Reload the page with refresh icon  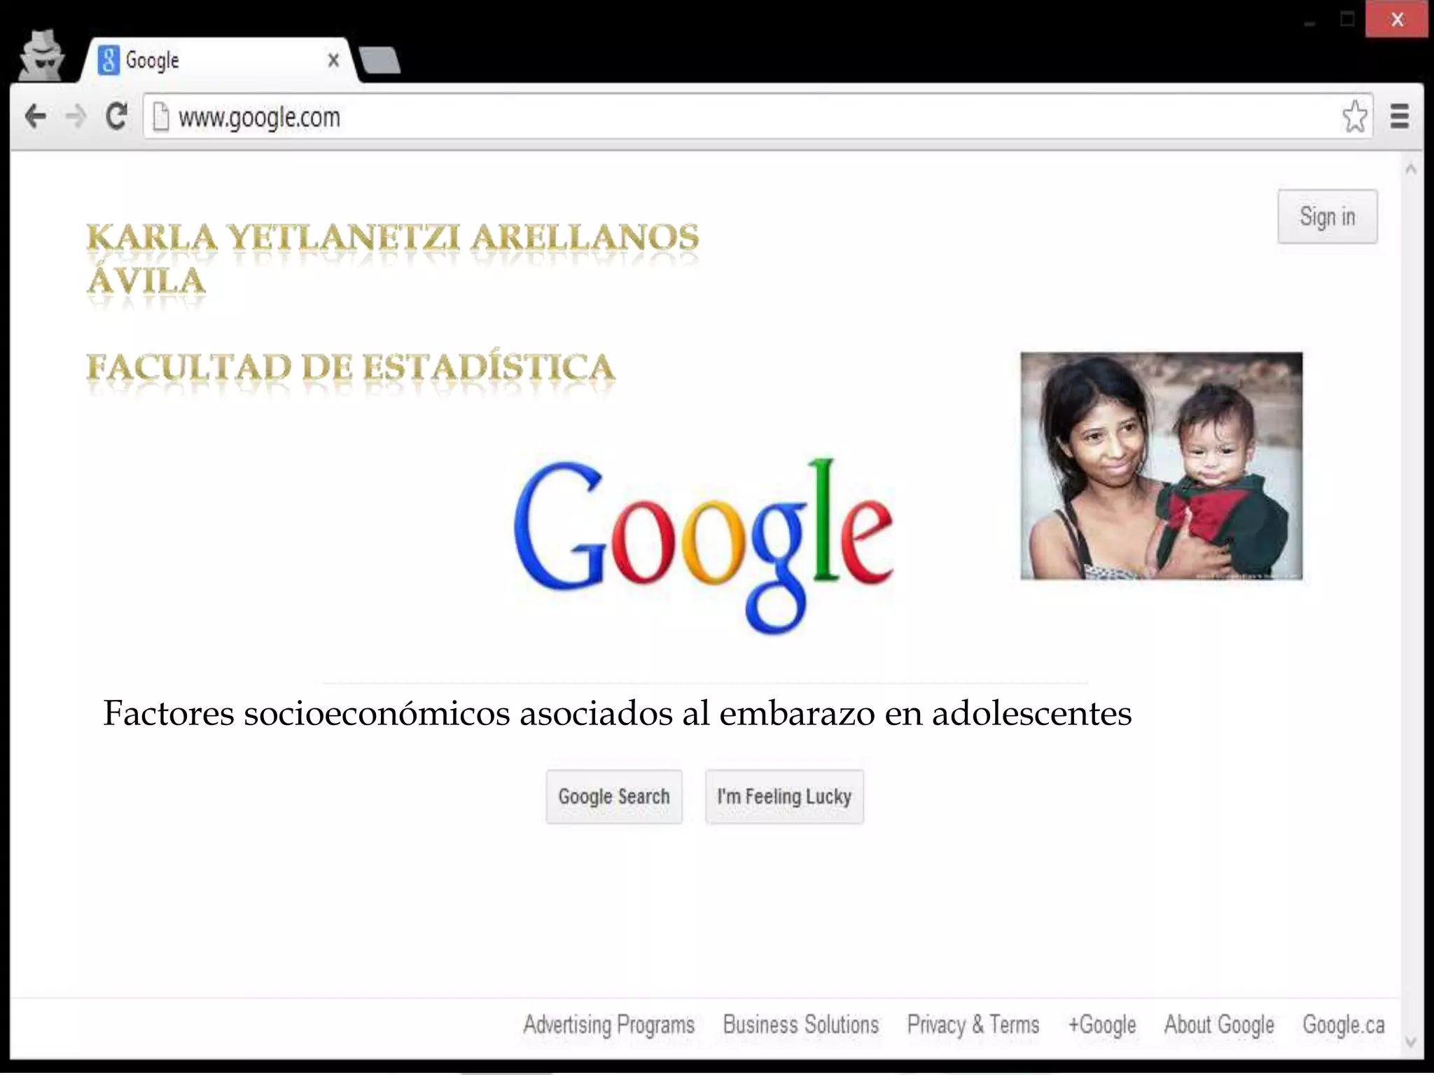tap(116, 115)
